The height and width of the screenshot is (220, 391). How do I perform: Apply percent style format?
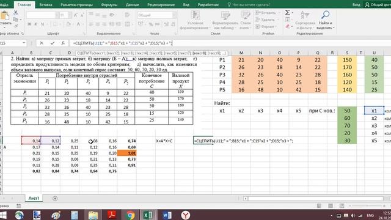151,24
